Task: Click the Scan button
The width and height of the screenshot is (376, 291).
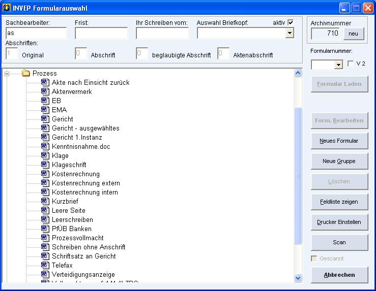Action: 339,242
